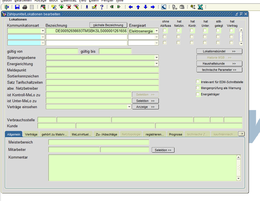Screen dimensions: 260x201
Task: Click into the Meldepunkt input field
Action: pyautogui.click(x=102, y=70)
